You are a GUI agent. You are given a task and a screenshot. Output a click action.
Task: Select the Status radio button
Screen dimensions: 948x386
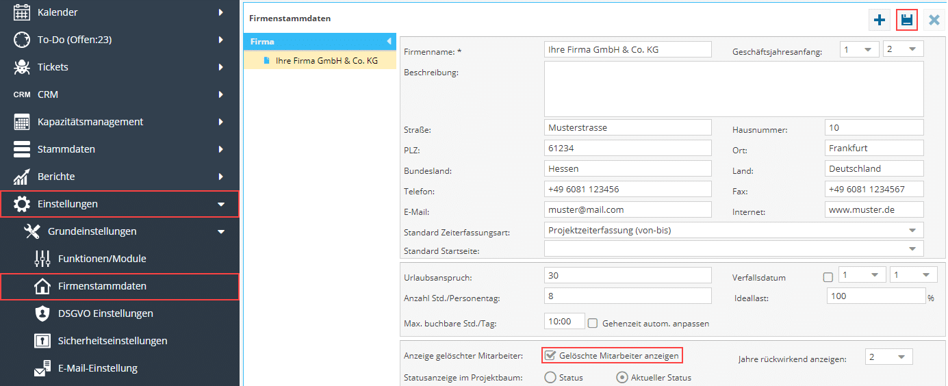coord(550,377)
